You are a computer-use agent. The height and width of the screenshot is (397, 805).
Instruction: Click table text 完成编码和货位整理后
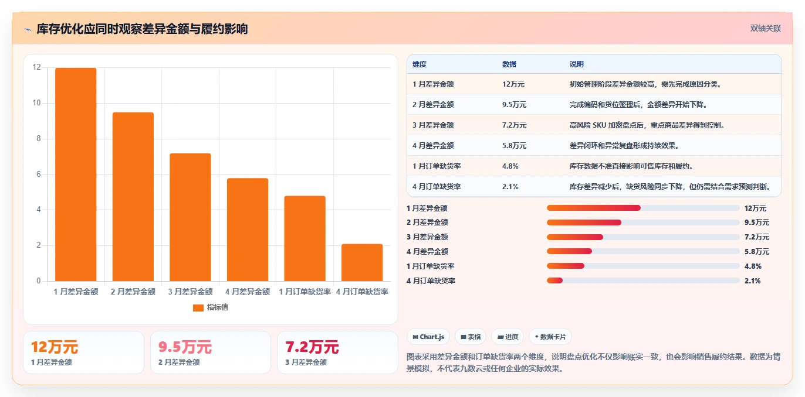point(607,105)
